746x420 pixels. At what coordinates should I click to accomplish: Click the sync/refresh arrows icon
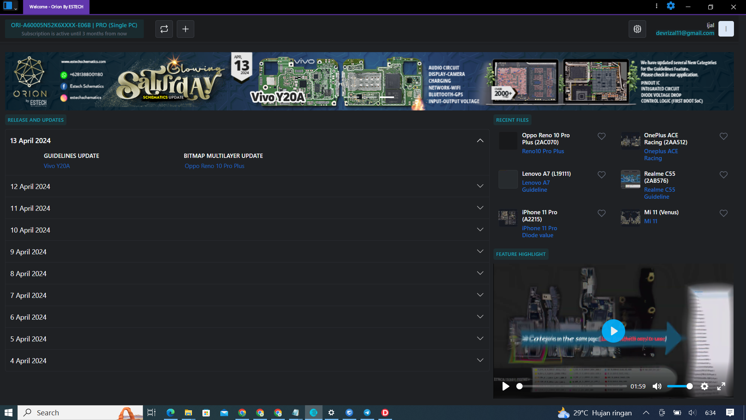[164, 29]
